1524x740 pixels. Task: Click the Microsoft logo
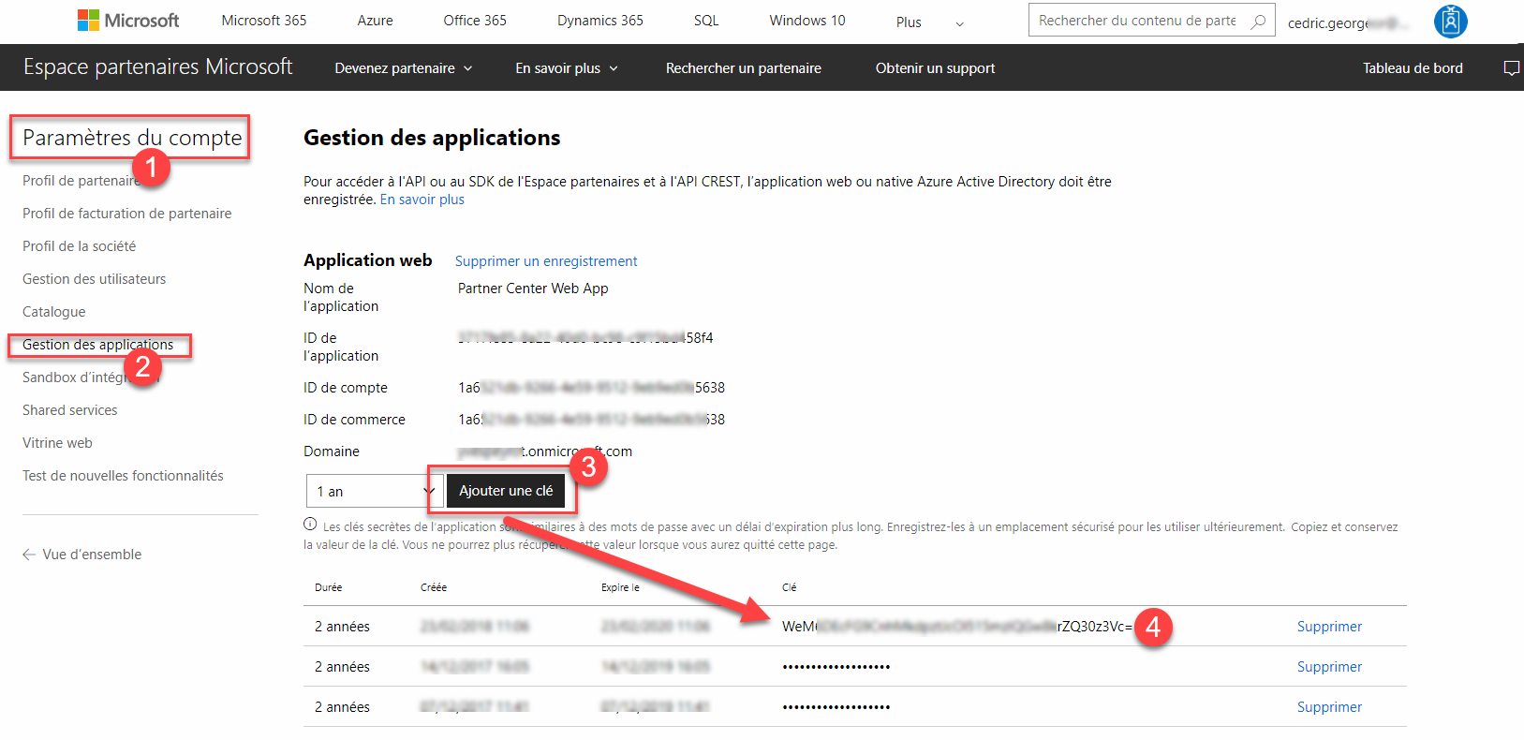[128, 20]
